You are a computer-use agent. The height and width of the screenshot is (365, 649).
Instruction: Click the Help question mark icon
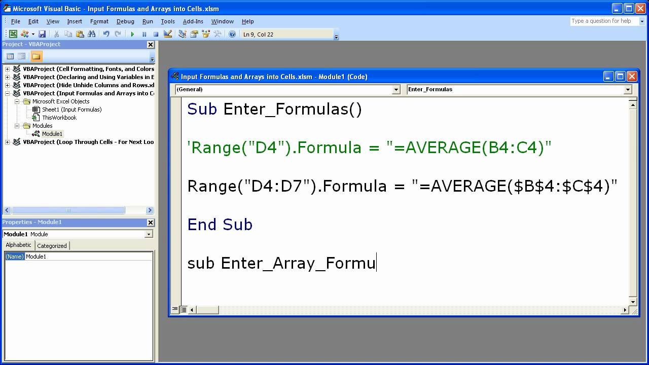(232, 34)
